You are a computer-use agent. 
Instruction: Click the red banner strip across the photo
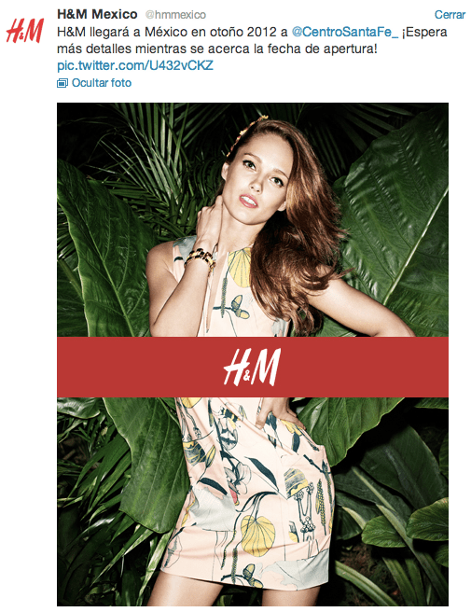tap(253, 367)
